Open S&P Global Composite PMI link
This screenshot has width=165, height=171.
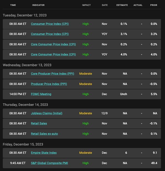pos(50,163)
